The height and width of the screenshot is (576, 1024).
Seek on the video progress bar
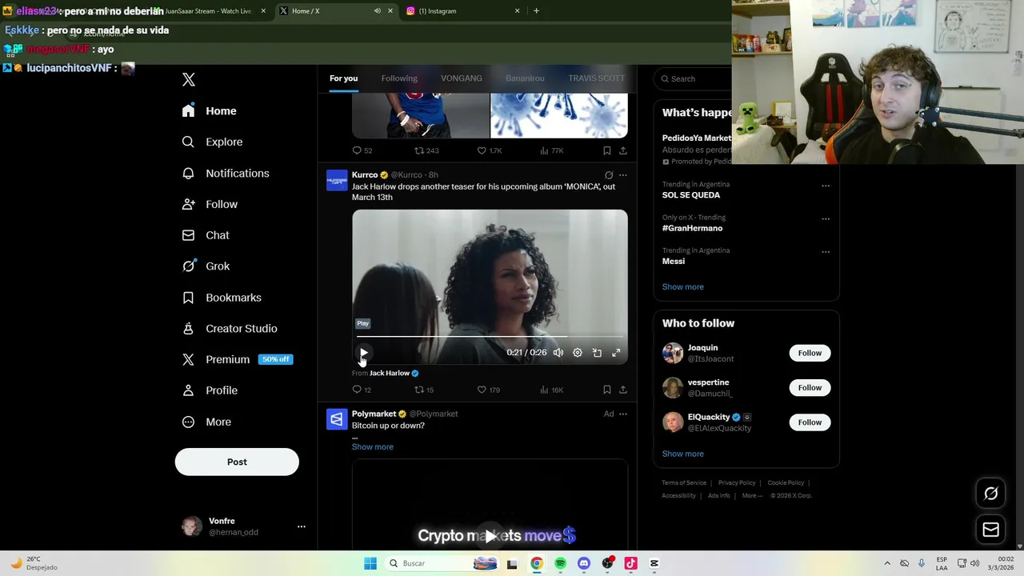[490, 337]
